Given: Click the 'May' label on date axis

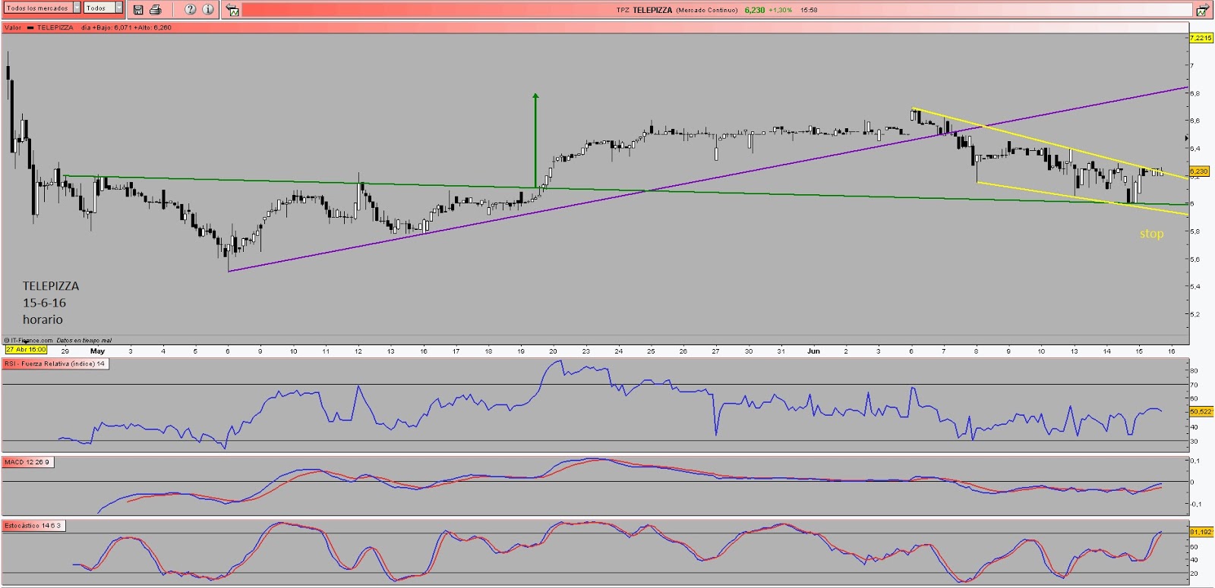Looking at the screenshot, I should click(97, 351).
